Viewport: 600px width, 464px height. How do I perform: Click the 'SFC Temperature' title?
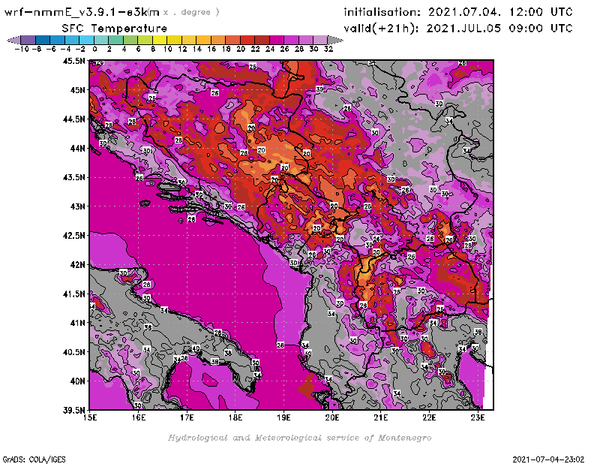pyautogui.click(x=115, y=29)
